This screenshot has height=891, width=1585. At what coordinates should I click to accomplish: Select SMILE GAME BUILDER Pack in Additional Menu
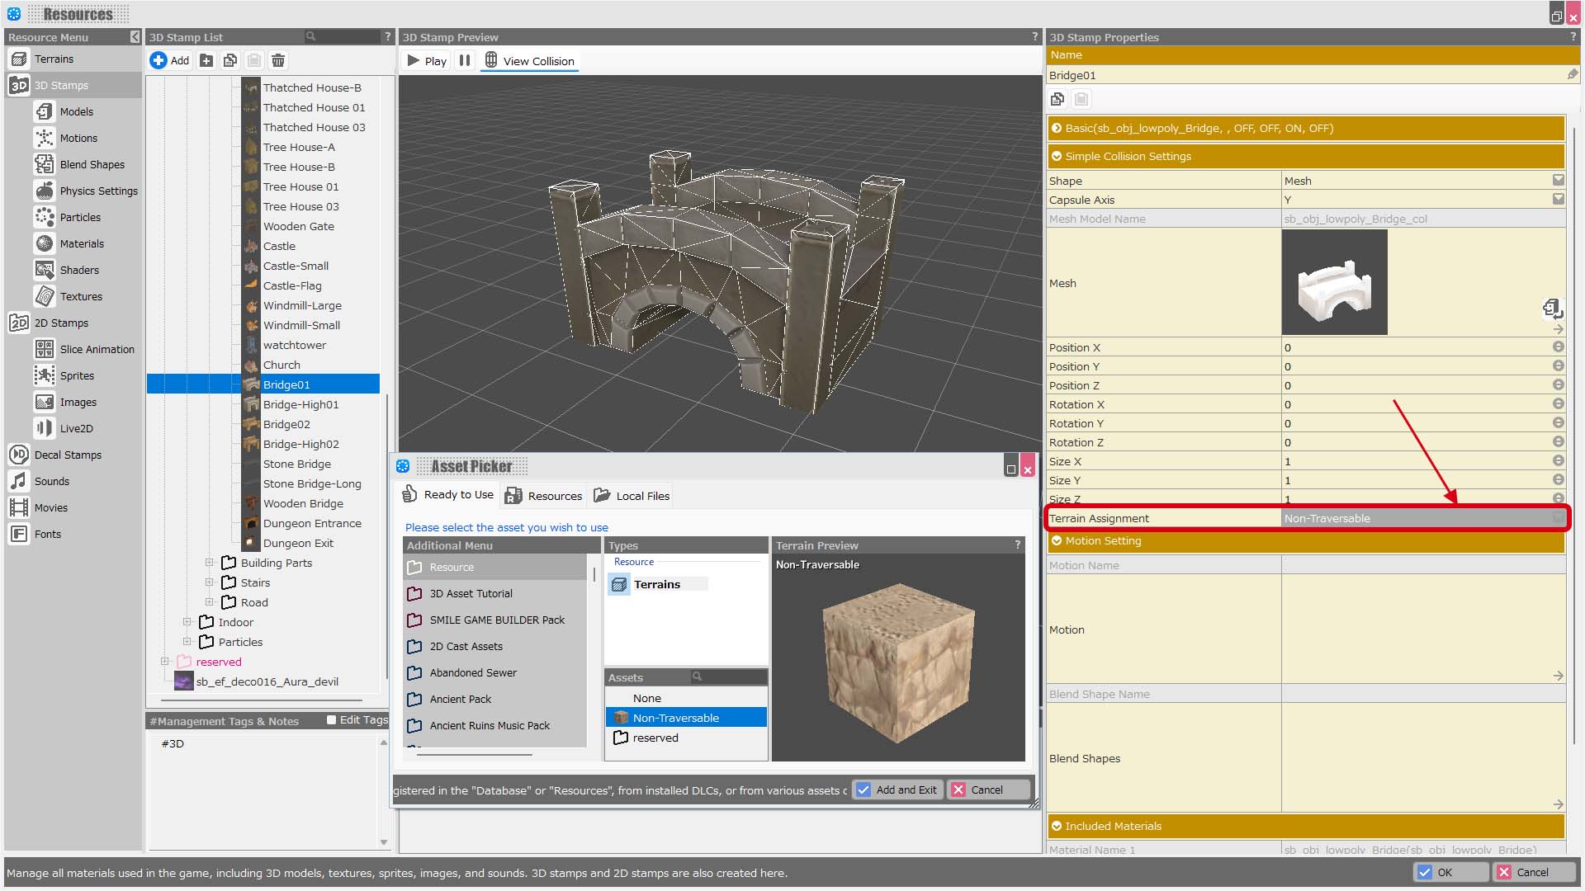(x=497, y=620)
